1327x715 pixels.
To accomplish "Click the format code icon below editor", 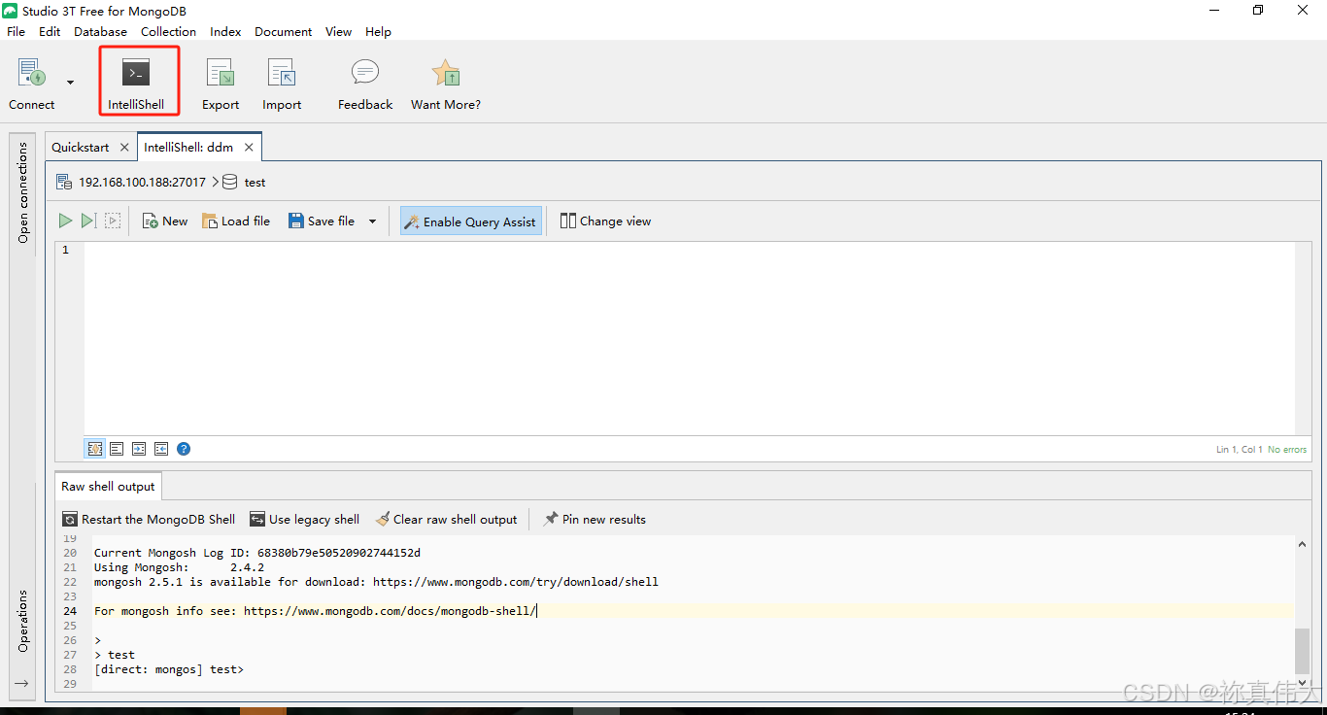I will pos(117,449).
